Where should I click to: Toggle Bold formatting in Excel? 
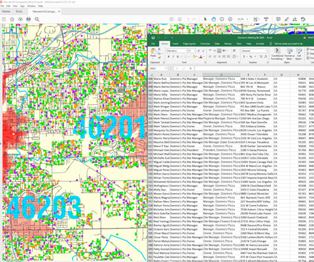point(169,56)
